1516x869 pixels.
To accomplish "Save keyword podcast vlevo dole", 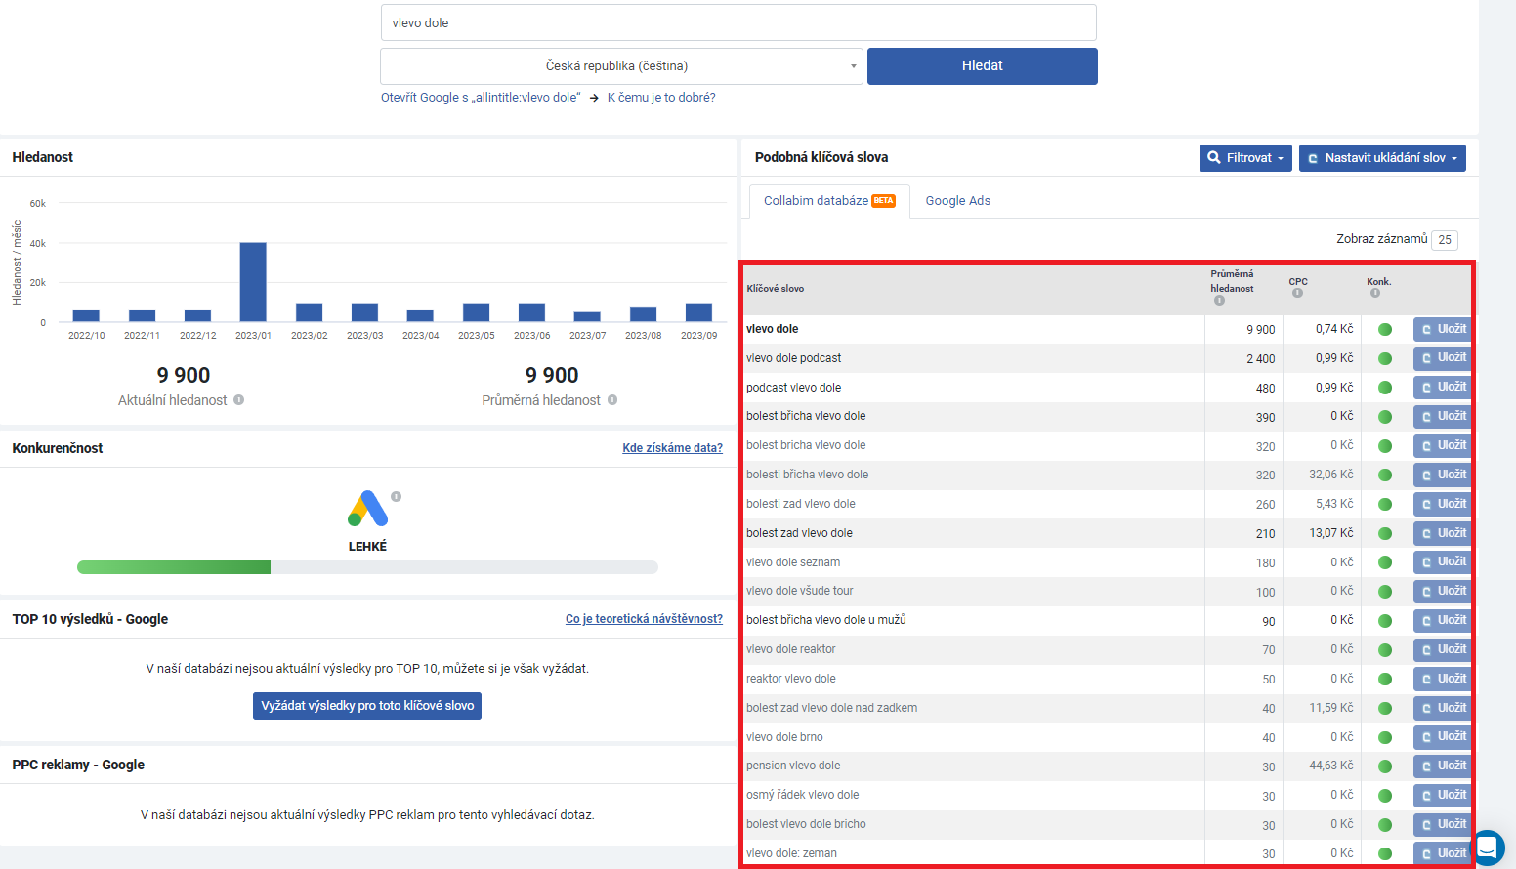I will tap(1443, 388).
